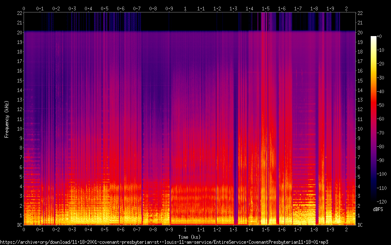
Task: Click the "-60" dBFS scale label
Action: click(x=380, y=119)
